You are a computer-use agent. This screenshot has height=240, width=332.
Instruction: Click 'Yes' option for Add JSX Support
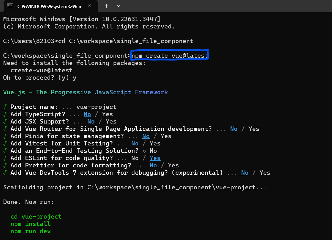click(111, 121)
